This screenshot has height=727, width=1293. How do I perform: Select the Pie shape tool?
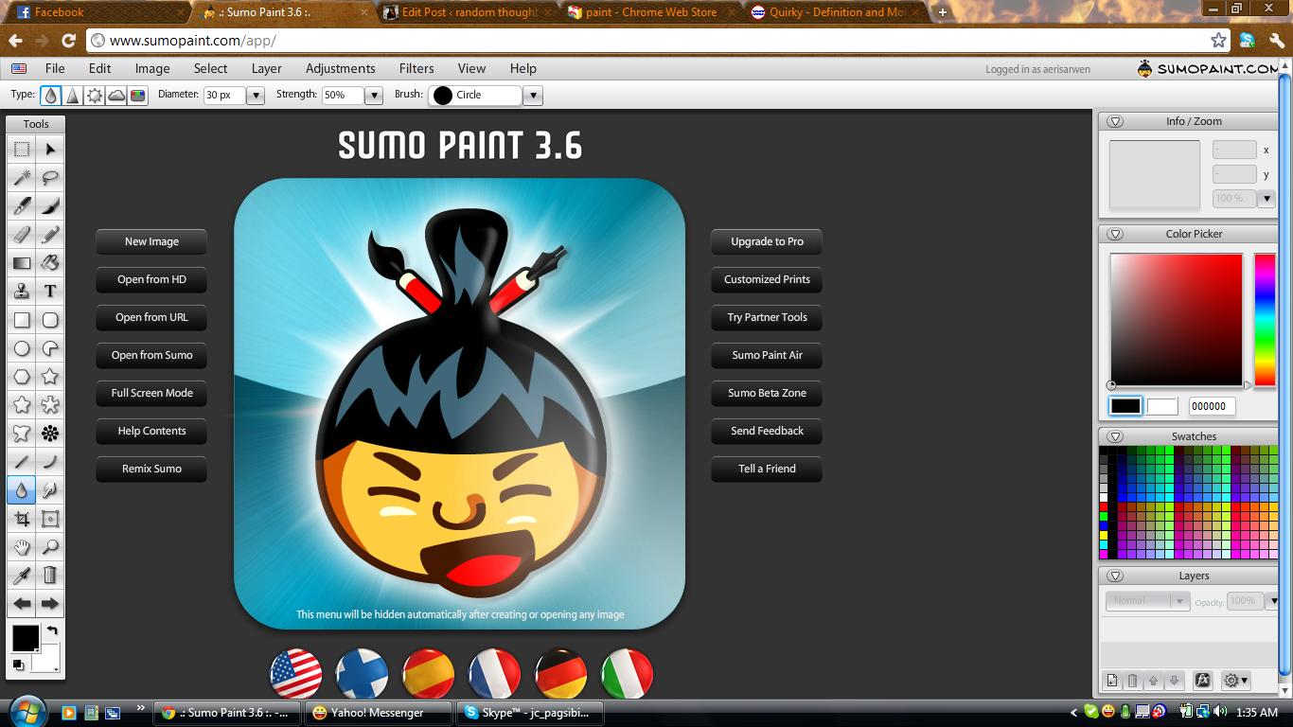pos(50,348)
